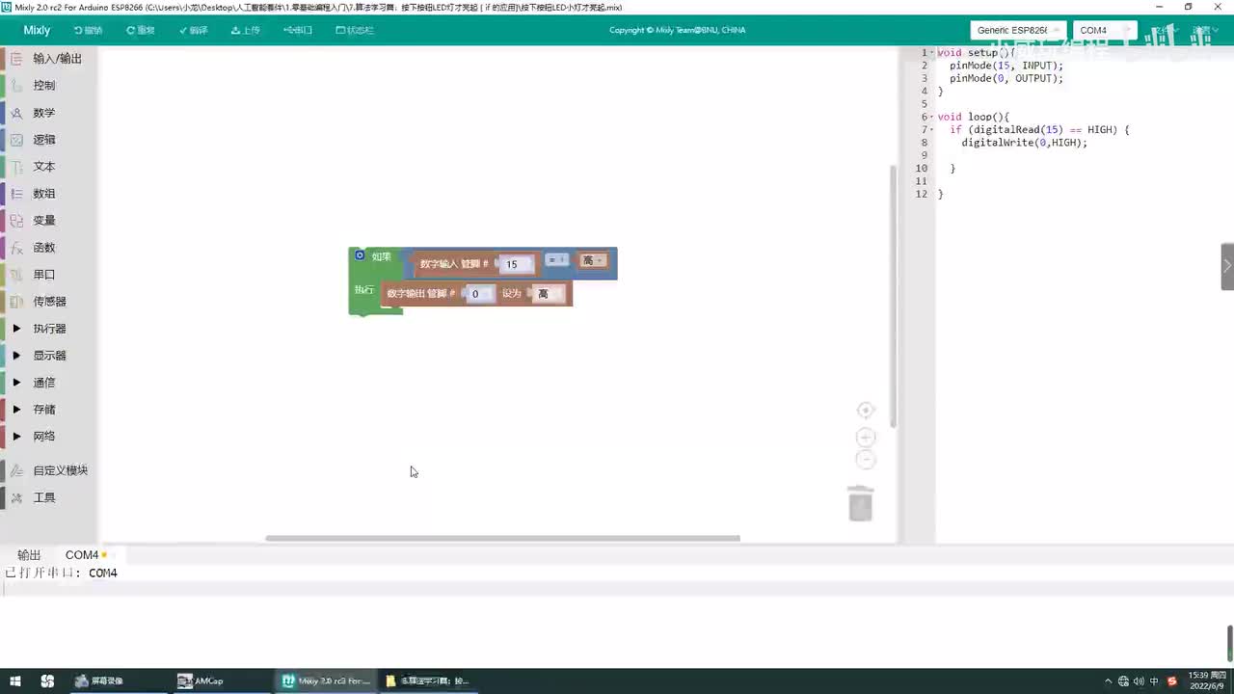1234x694 pixels.
Task: Click the 上传 (upload) toolbar button
Action: (x=246, y=30)
